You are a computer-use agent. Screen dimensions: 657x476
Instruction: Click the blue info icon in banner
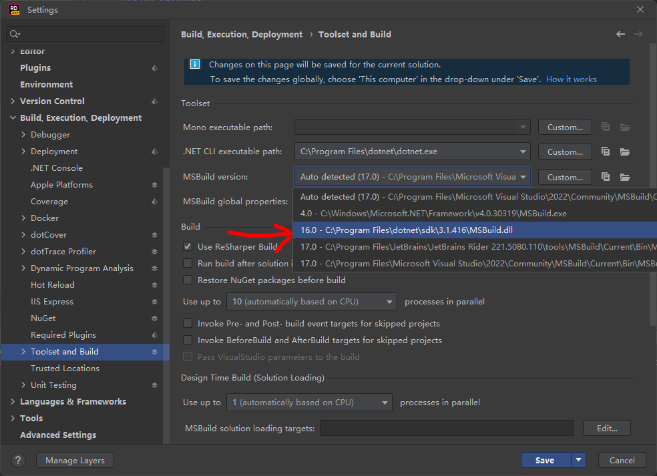(x=195, y=64)
